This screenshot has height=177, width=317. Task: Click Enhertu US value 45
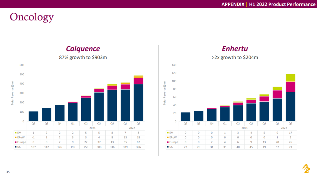tap(251, 147)
